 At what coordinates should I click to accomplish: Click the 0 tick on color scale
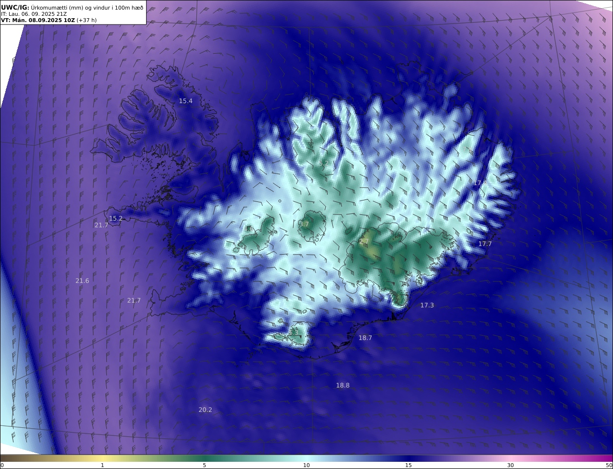click(x=2, y=465)
